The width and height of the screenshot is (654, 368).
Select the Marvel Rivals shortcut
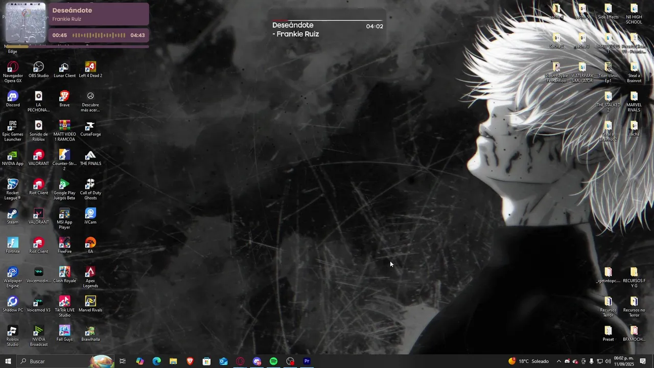coord(90,305)
